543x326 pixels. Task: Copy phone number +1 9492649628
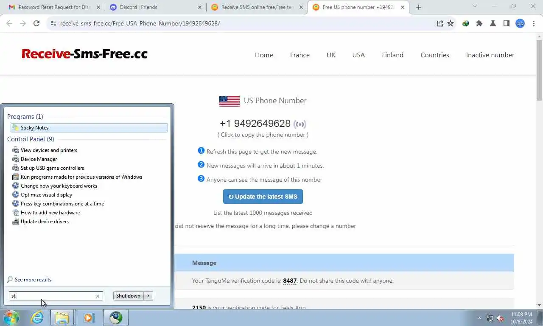coord(255,124)
